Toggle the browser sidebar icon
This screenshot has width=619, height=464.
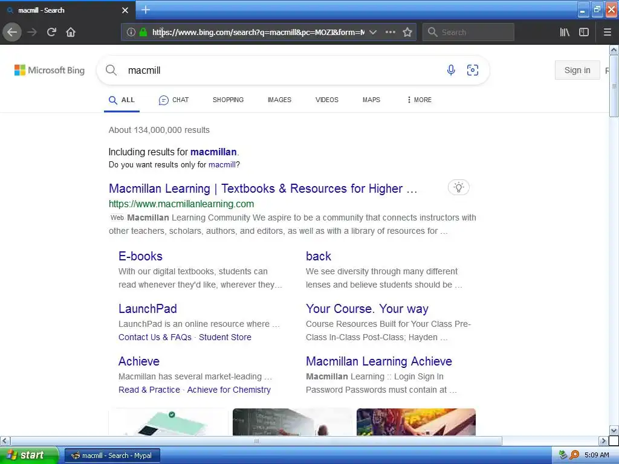(584, 32)
